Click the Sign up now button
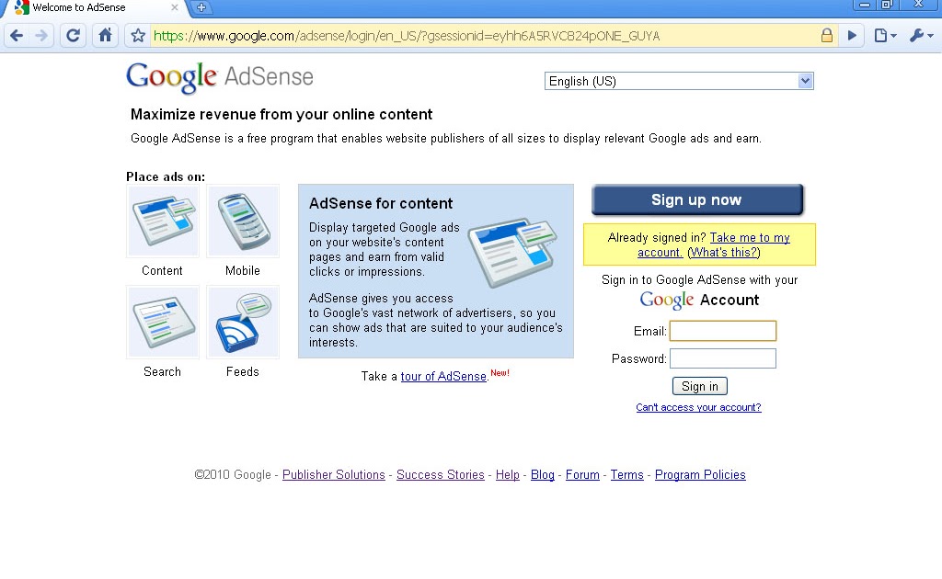Screen dimensions: 942x579 pyautogui.click(x=697, y=199)
